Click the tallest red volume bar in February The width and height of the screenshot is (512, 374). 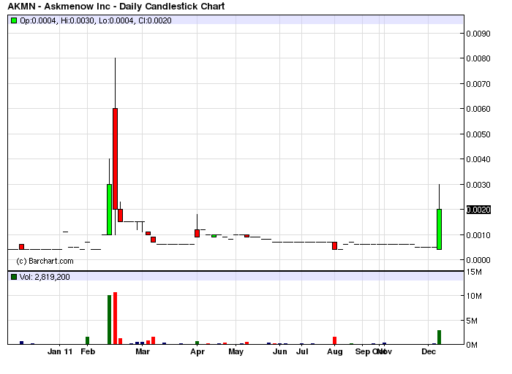[115, 318]
